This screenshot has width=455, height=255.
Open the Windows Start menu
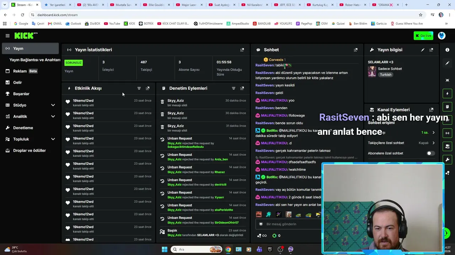point(165,249)
